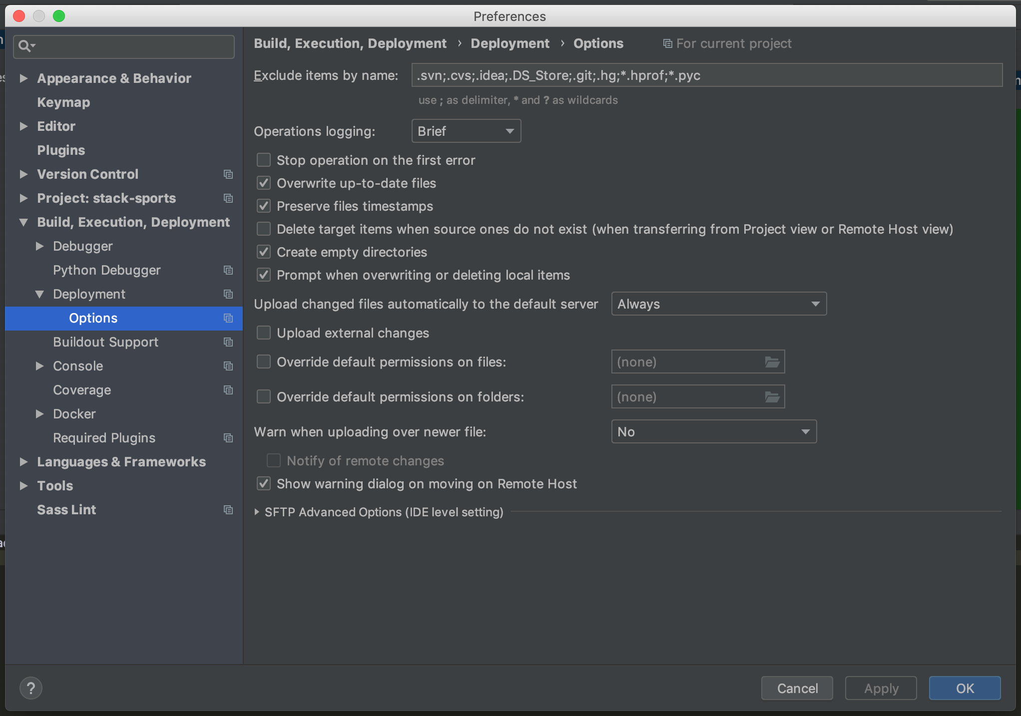1021x716 pixels.
Task: Open the Upload changed files Always dropdown
Action: pyautogui.click(x=718, y=304)
